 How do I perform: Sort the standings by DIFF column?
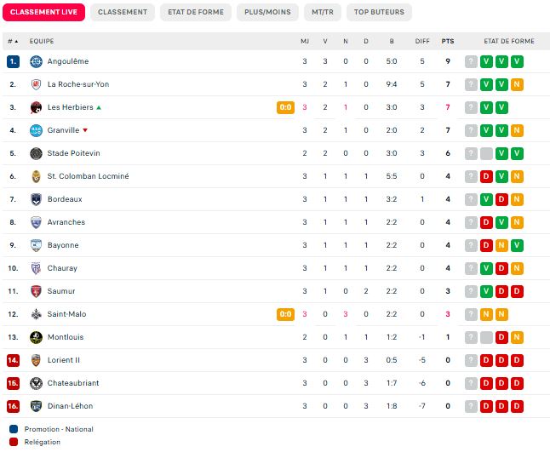click(x=422, y=42)
